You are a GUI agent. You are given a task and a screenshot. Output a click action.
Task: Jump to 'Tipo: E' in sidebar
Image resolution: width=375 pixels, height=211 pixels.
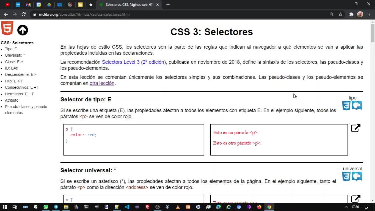click(11, 49)
